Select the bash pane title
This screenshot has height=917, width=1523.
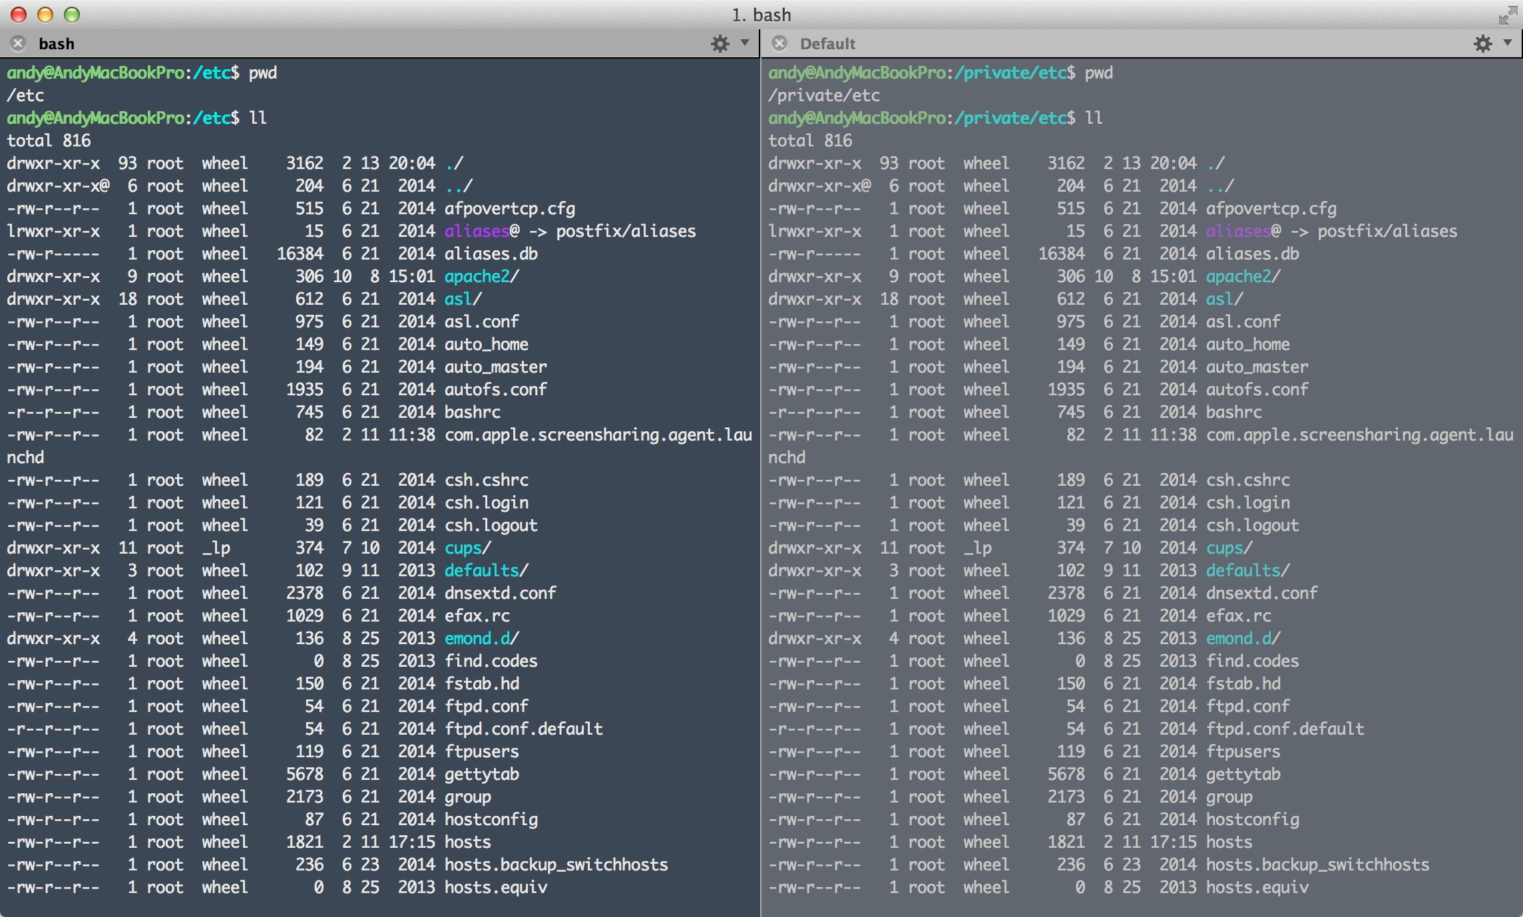tap(57, 44)
